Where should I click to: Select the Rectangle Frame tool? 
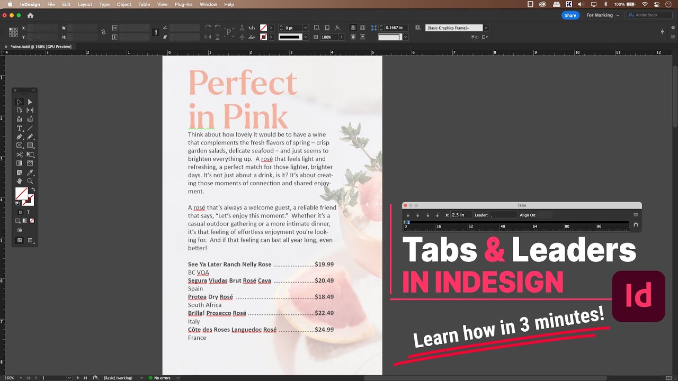pyautogui.click(x=20, y=145)
